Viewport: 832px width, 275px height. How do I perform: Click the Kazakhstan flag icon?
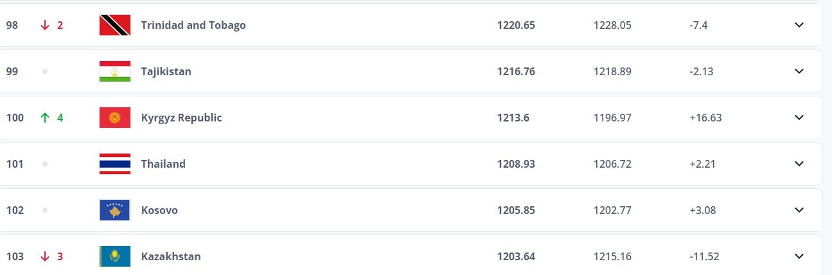(115, 256)
